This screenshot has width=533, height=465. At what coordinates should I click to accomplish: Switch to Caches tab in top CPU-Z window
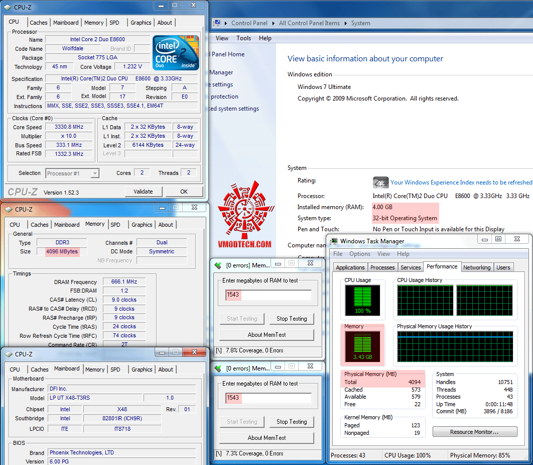coord(39,23)
